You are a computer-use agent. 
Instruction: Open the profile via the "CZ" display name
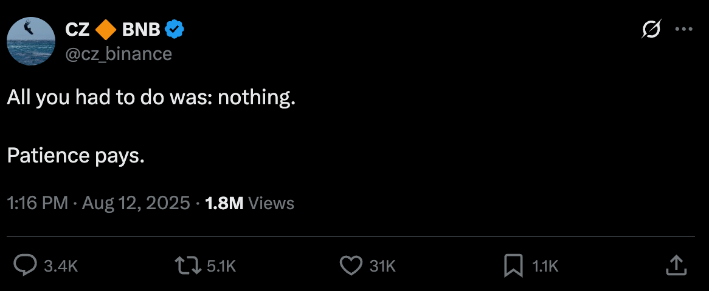pos(77,28)
